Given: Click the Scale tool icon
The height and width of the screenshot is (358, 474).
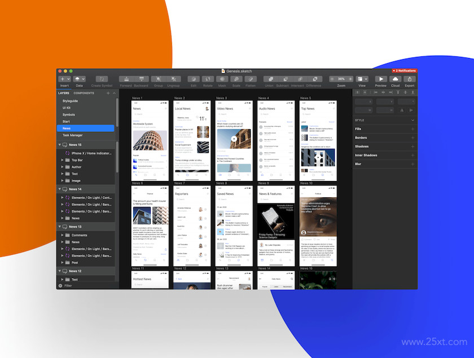Looking at the screenshot, I should 236,79.
